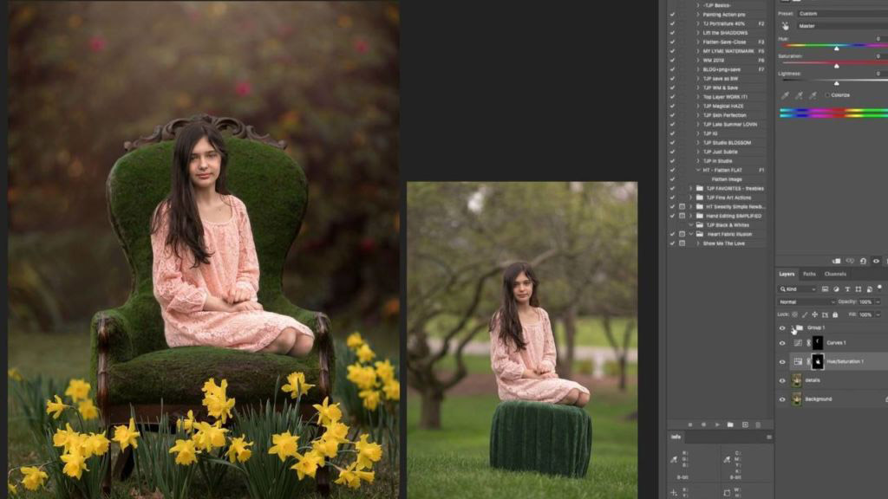Hide the details layer
This screenshot has height=499, width=888.
[782, 381]
